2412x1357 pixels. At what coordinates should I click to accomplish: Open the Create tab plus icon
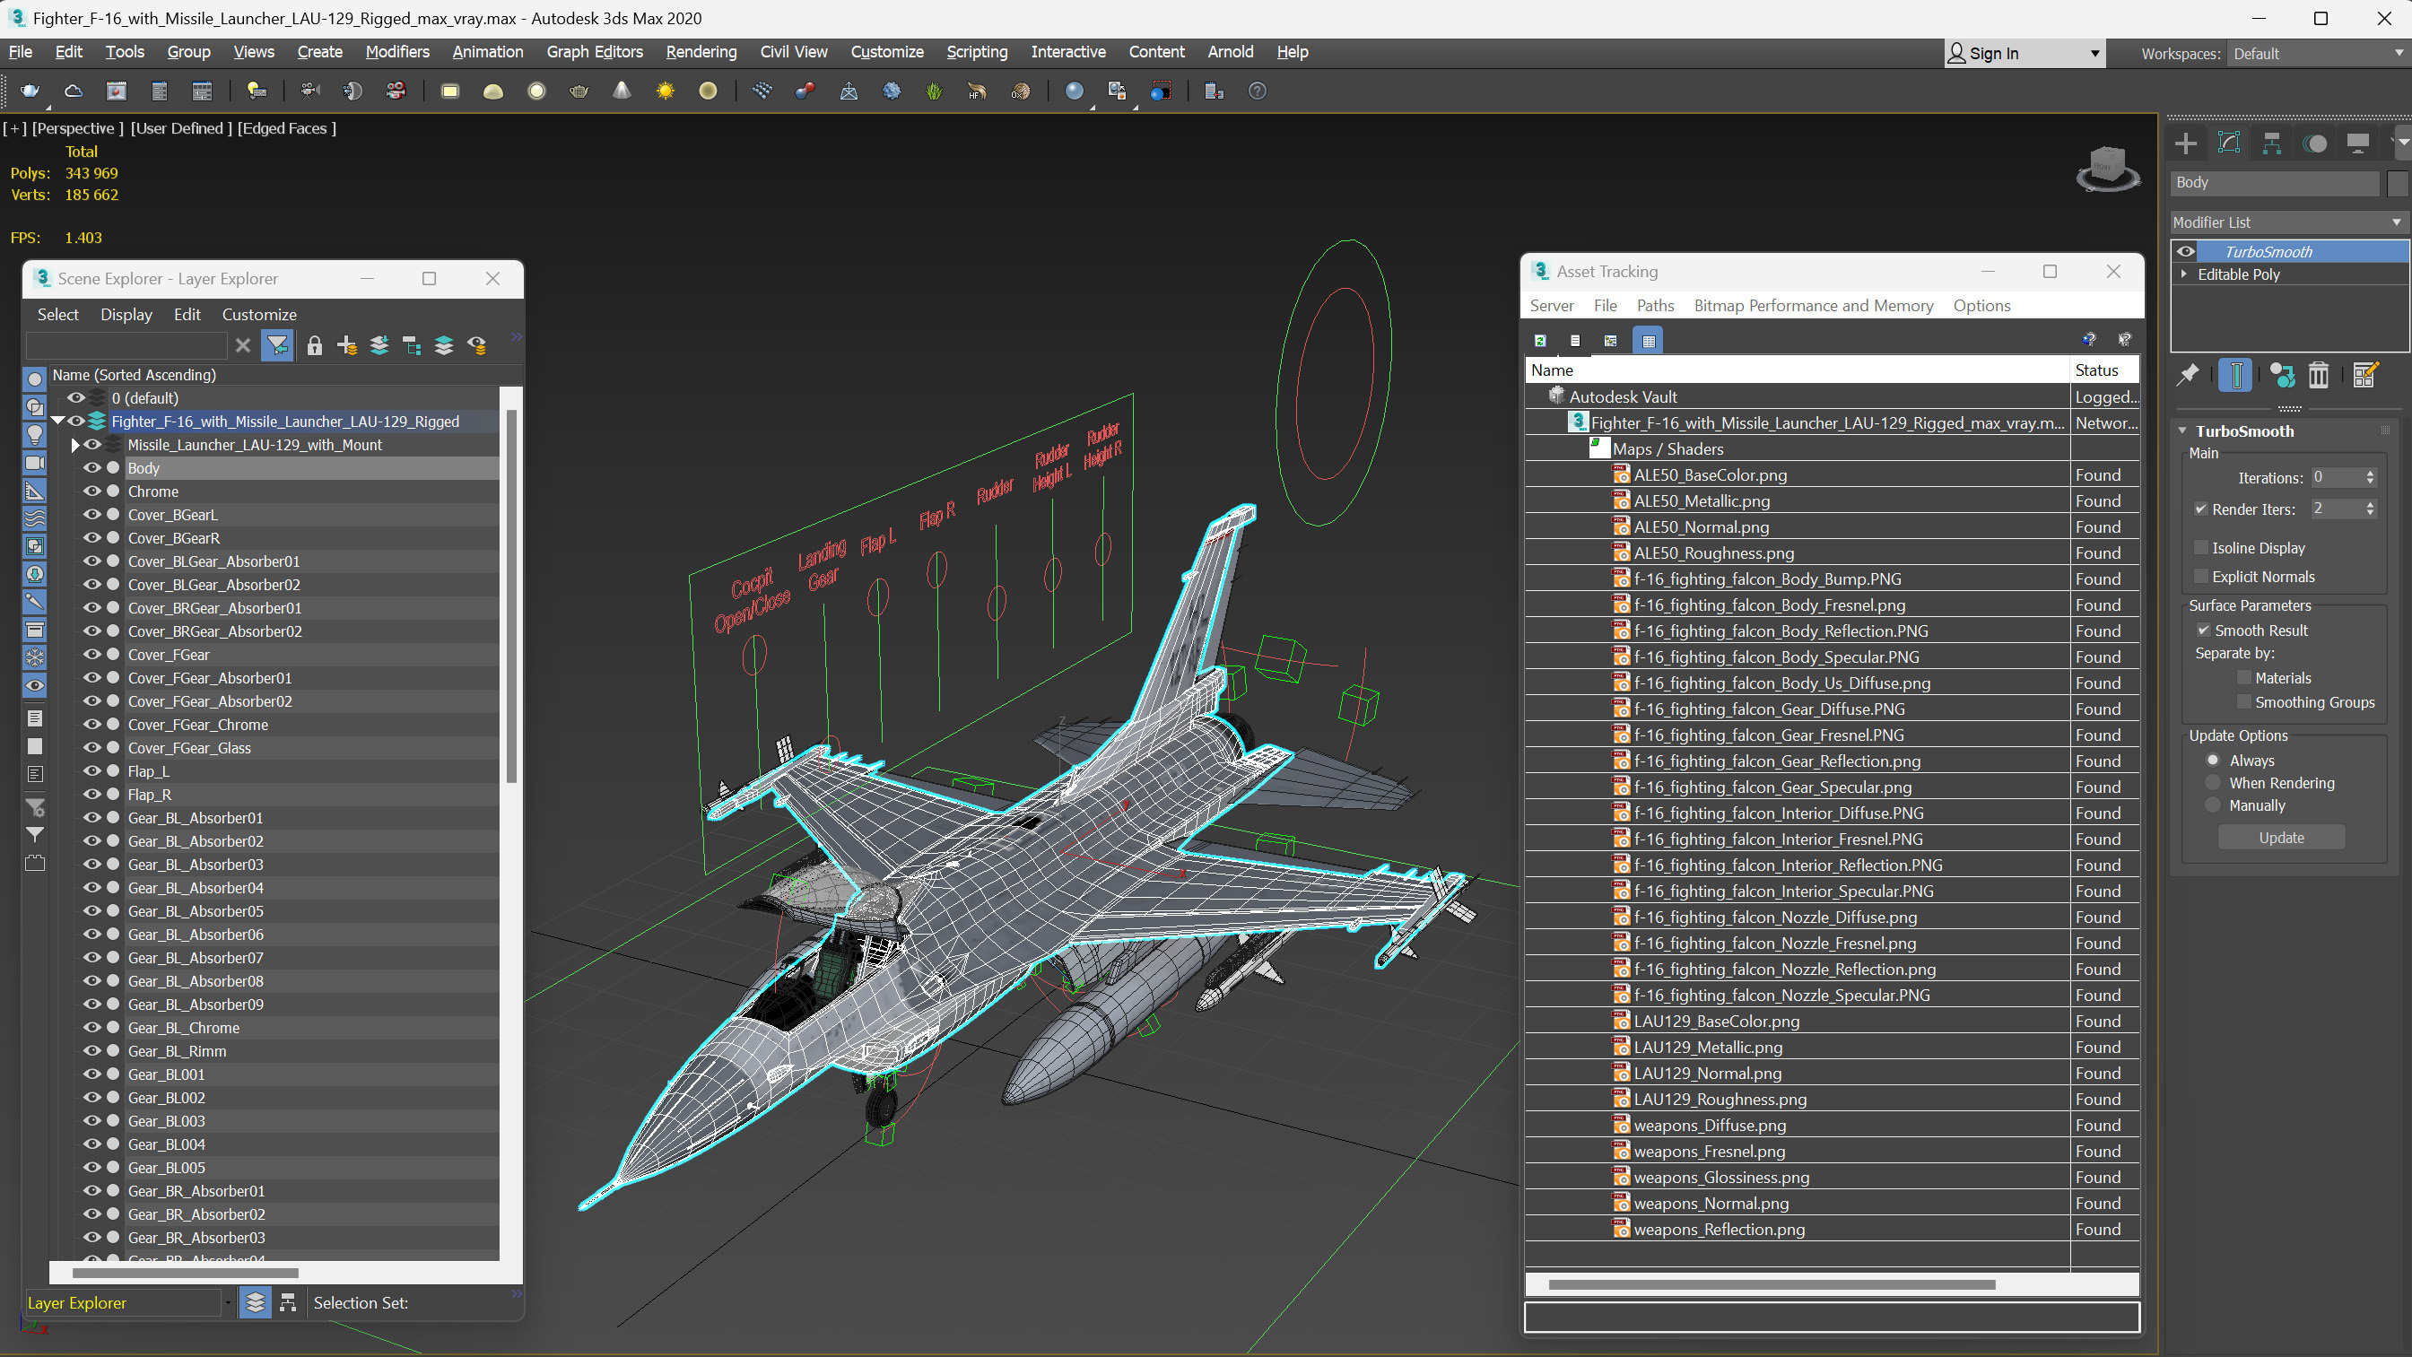2185,144
